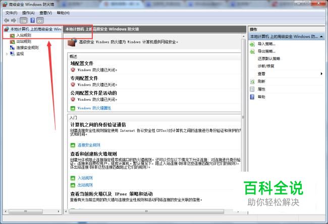328x224 pixels.
Task: Open the 操作(A) menu
Action: click(28, 13)
